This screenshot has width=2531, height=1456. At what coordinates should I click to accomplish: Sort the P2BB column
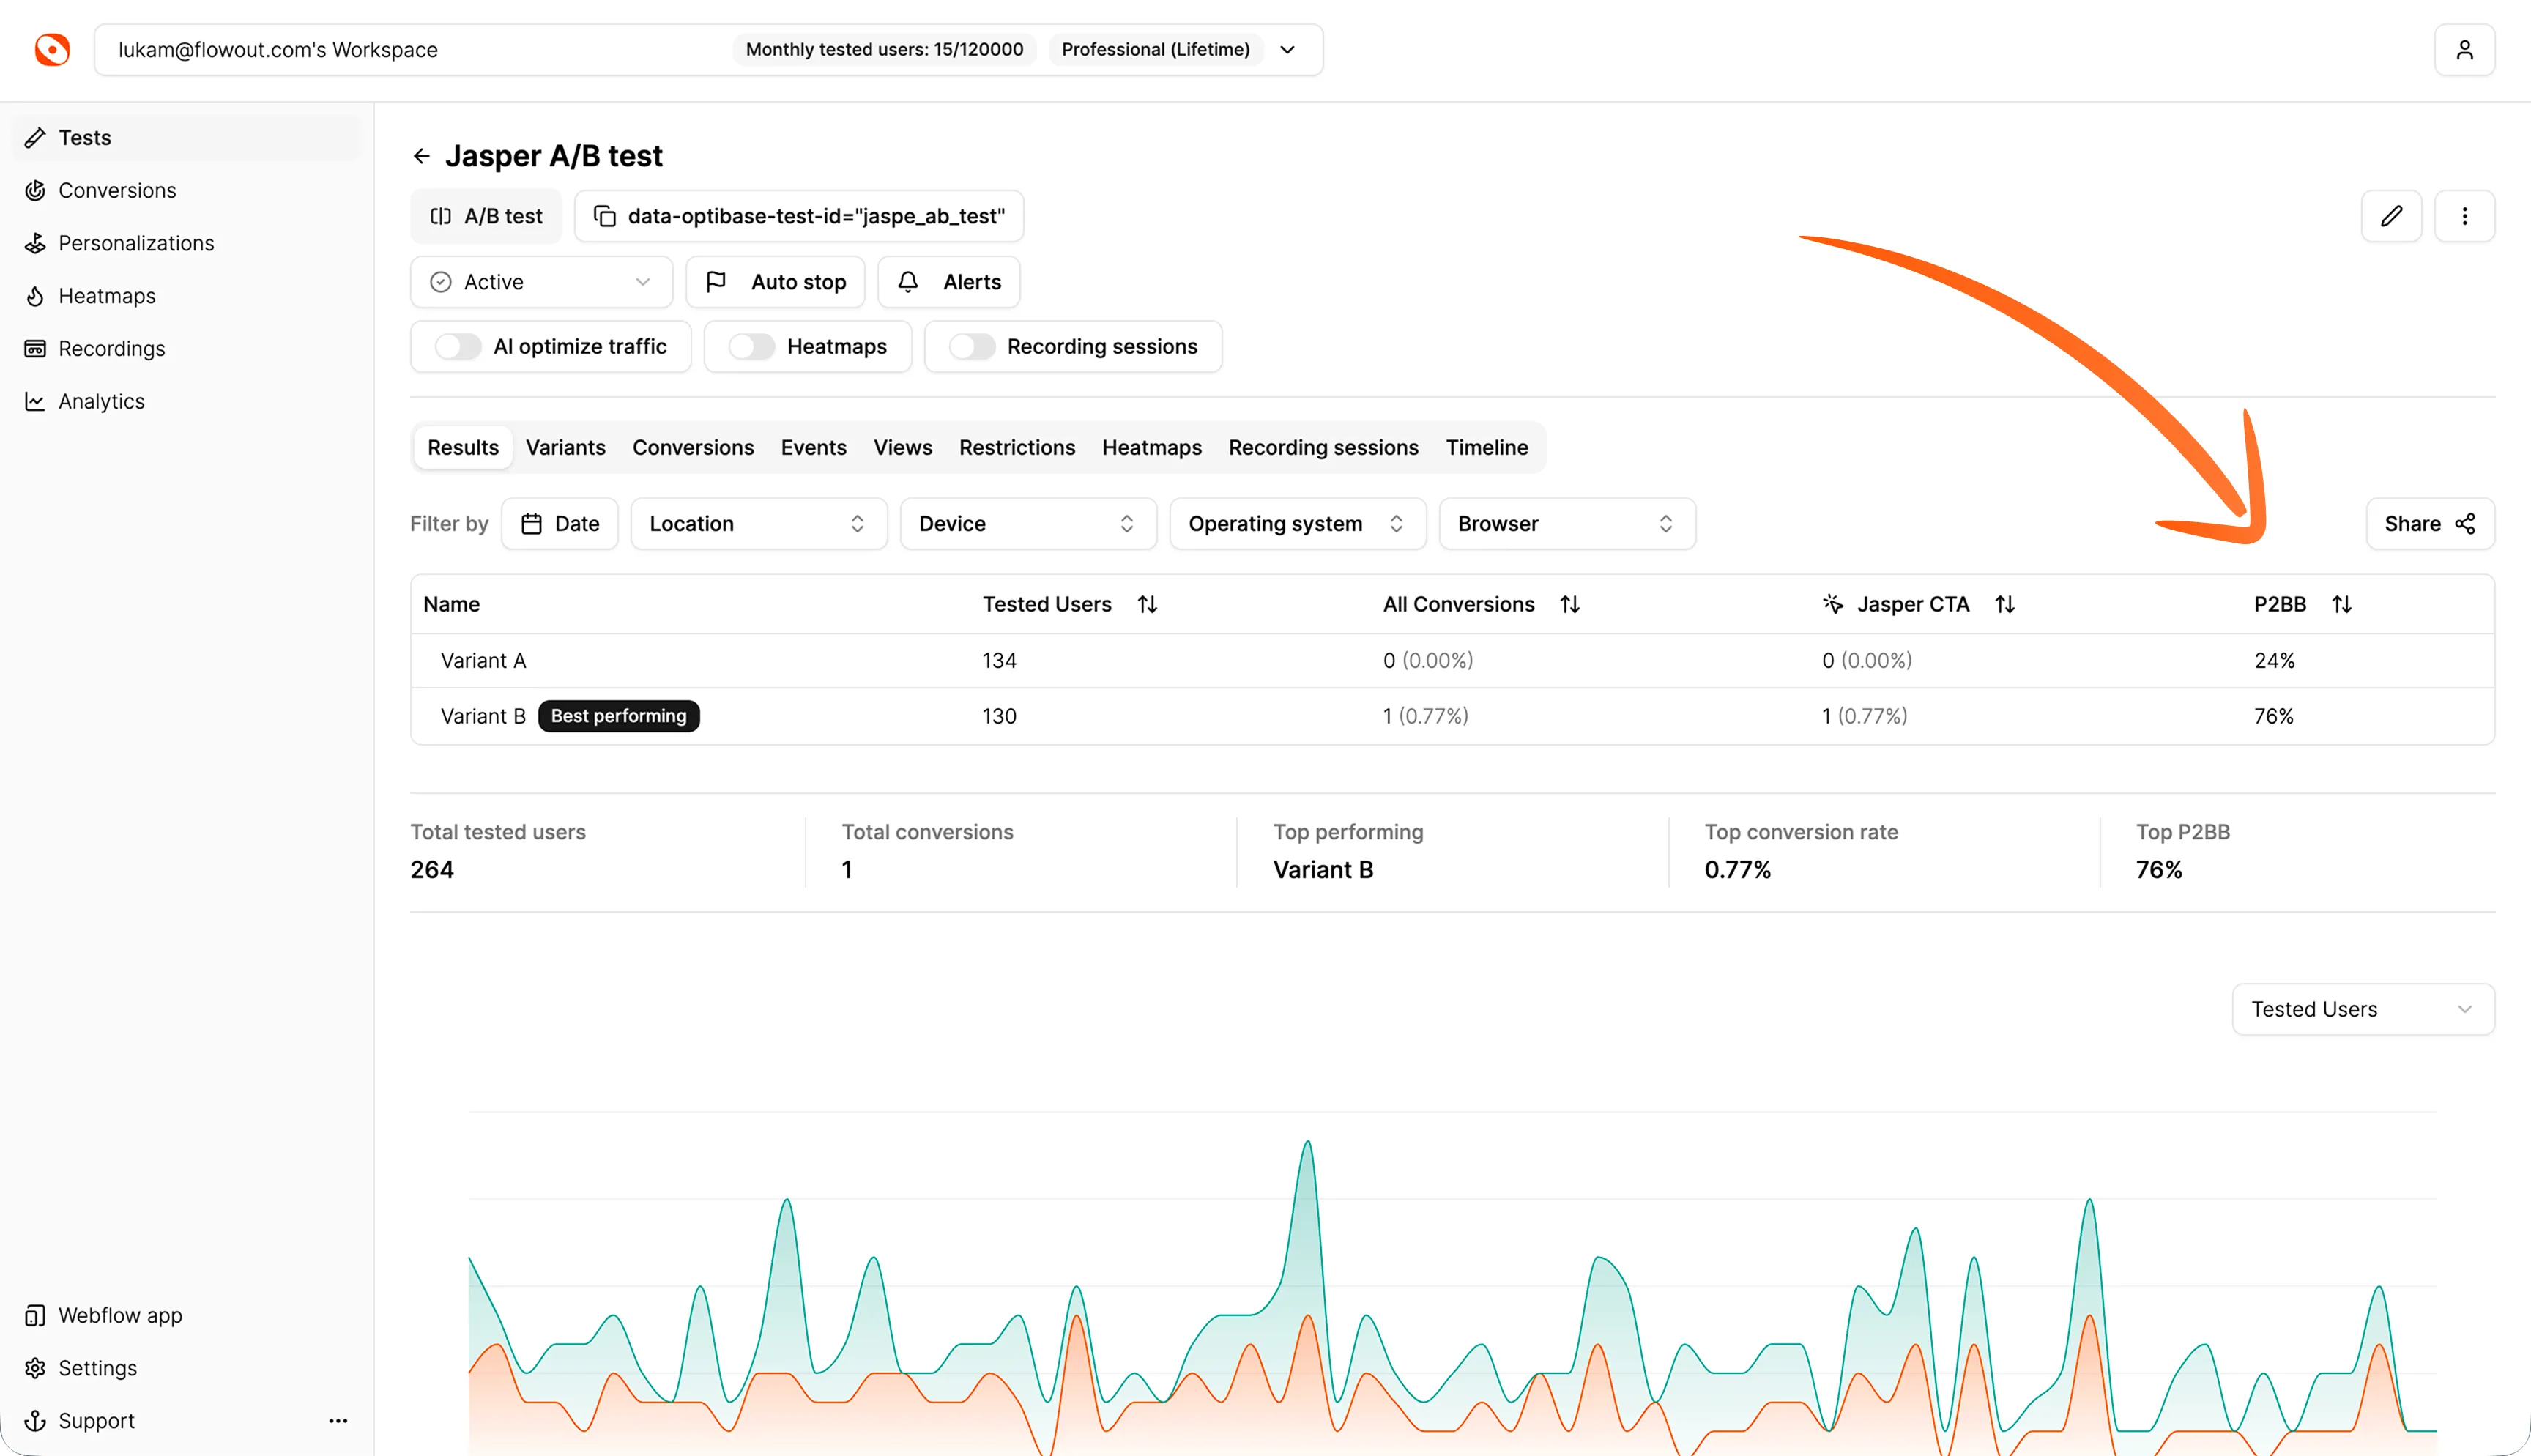point(2341,604)
